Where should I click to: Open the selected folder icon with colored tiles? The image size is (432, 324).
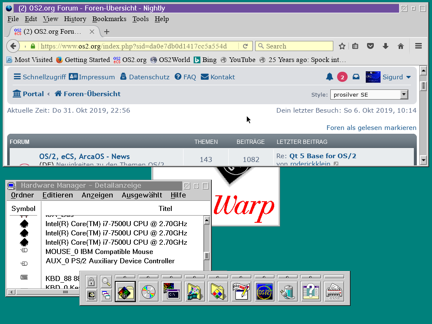[x=125, y=292]
